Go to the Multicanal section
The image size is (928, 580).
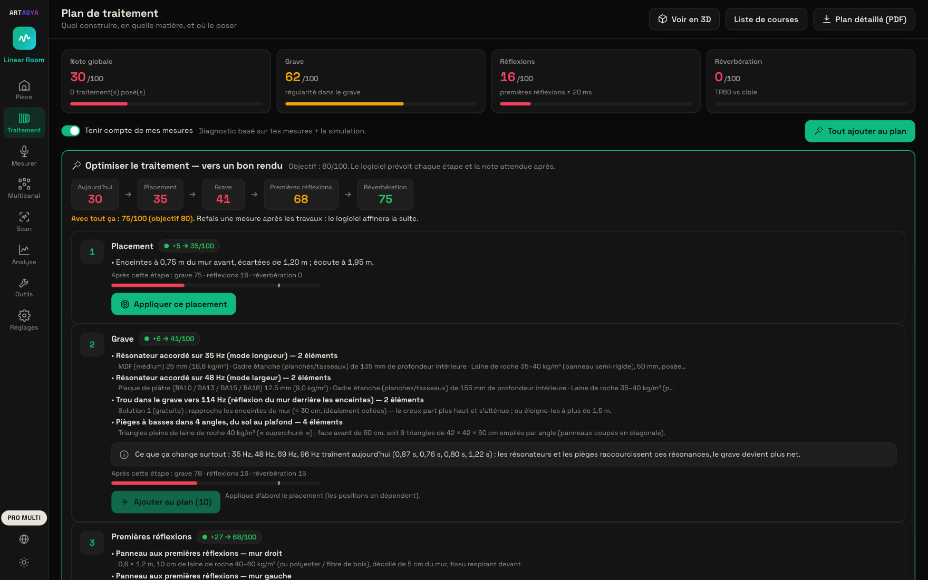24,188
